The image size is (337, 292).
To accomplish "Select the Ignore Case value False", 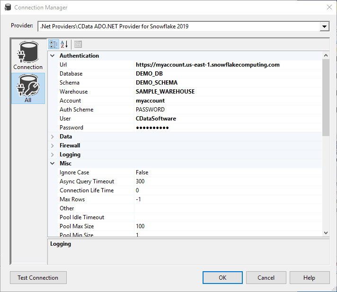I will click(x=228, y=172).
